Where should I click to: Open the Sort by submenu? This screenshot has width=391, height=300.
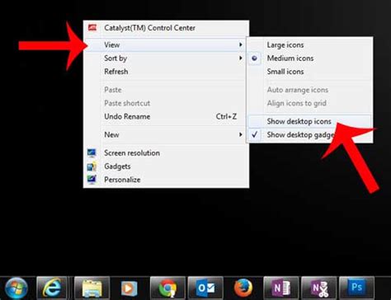[166, 59]
